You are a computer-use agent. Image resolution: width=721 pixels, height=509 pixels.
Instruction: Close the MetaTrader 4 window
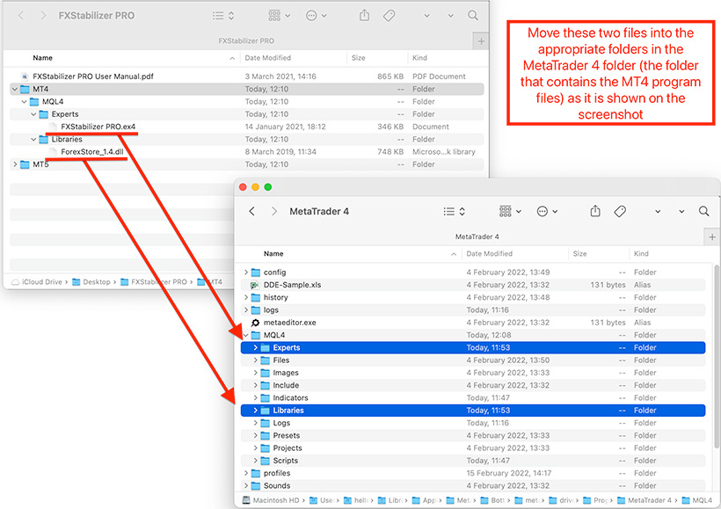[x=243, y=187]
